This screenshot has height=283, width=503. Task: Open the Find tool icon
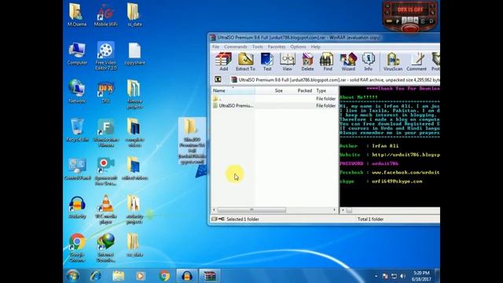pyautogui.click(x=328, y=62)
